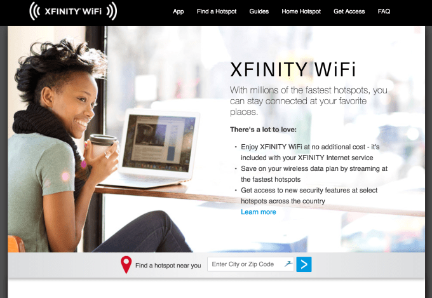Screen dimensions: 432x298
Task: Click the large XFINITY WiFi headline
Action: point(293,69)
